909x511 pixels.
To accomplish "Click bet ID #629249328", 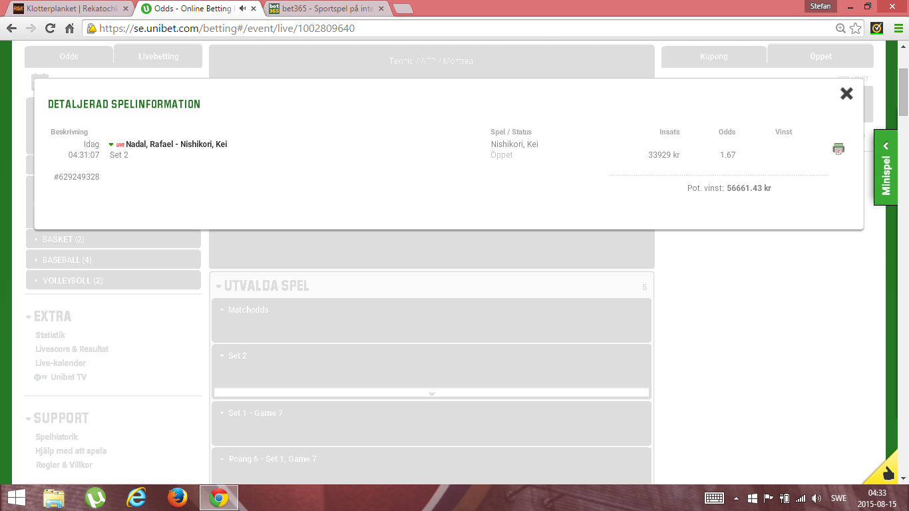I will (x=77, y=177).
